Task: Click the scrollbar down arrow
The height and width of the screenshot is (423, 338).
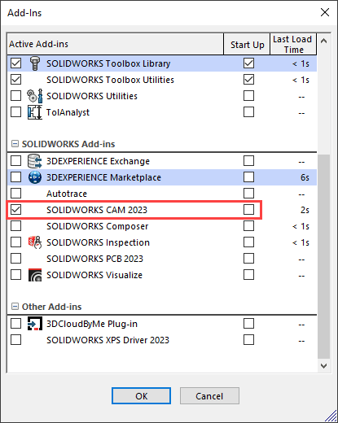Action: [x=323, y=366]
